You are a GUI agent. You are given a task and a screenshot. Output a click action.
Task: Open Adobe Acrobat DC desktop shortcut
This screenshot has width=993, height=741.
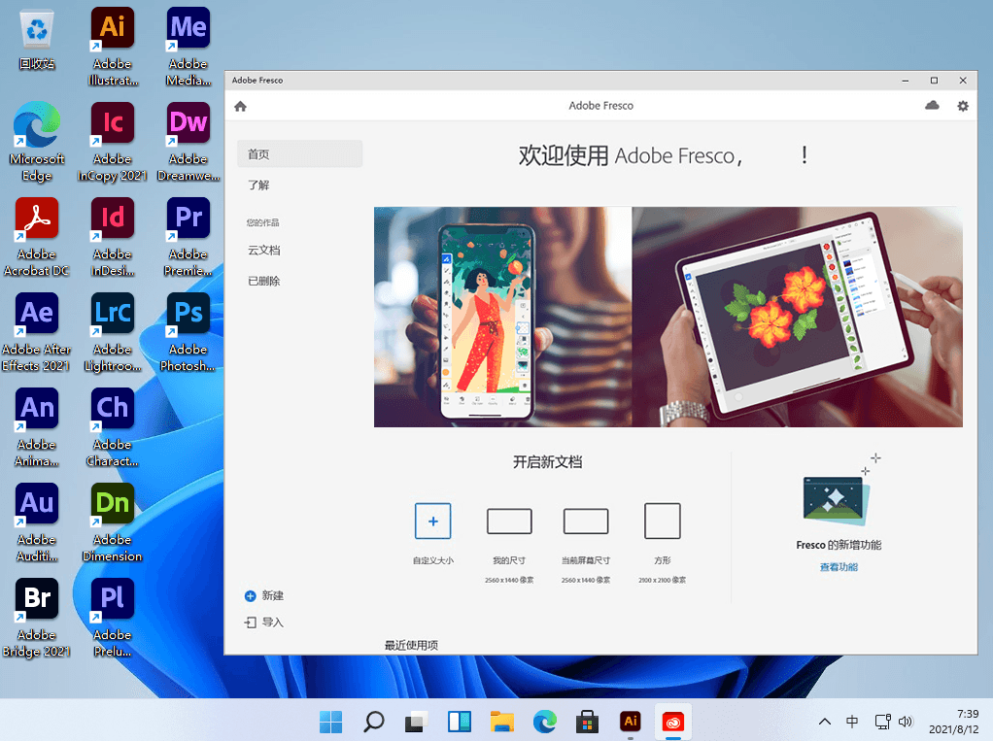click(37, 237)
